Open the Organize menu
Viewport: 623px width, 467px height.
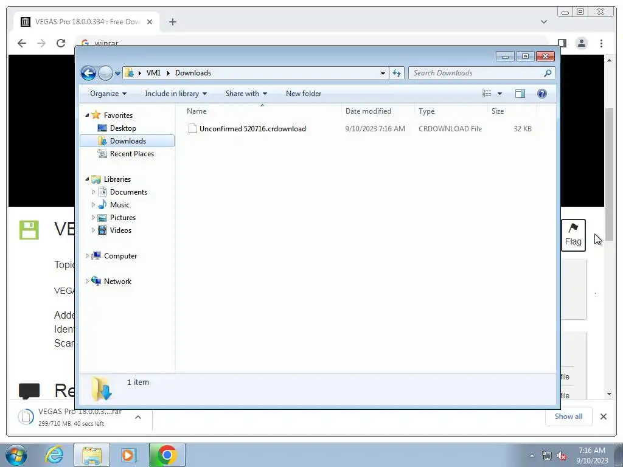(x=108, y=94)
